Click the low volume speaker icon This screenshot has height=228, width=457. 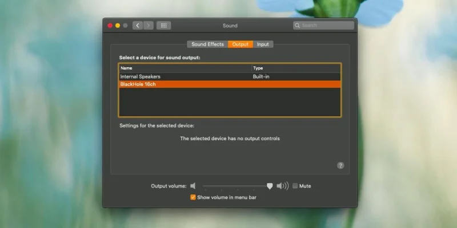(x=193, y=186)
